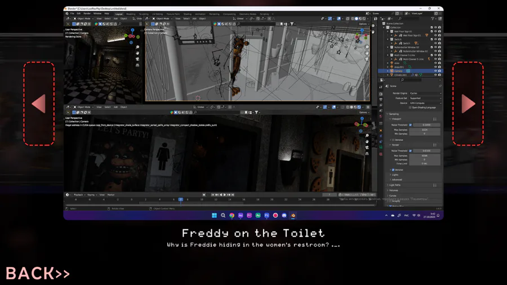Open Blender's Edit menu
This screenshot has height=285, width=507.
pos(78,14)
